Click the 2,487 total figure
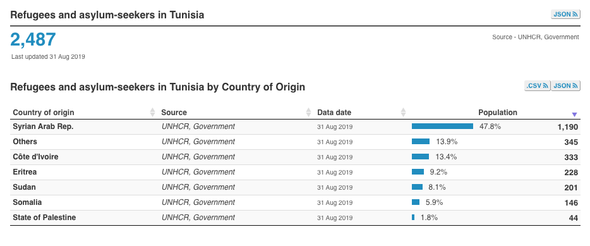 point(33,40)
